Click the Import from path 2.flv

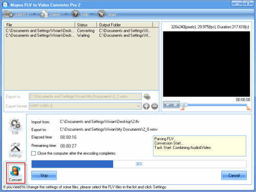100,122
